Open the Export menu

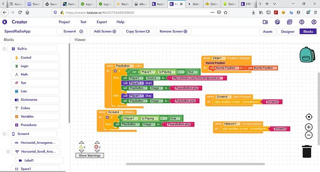pyautogui.click(x=102, y=22)
